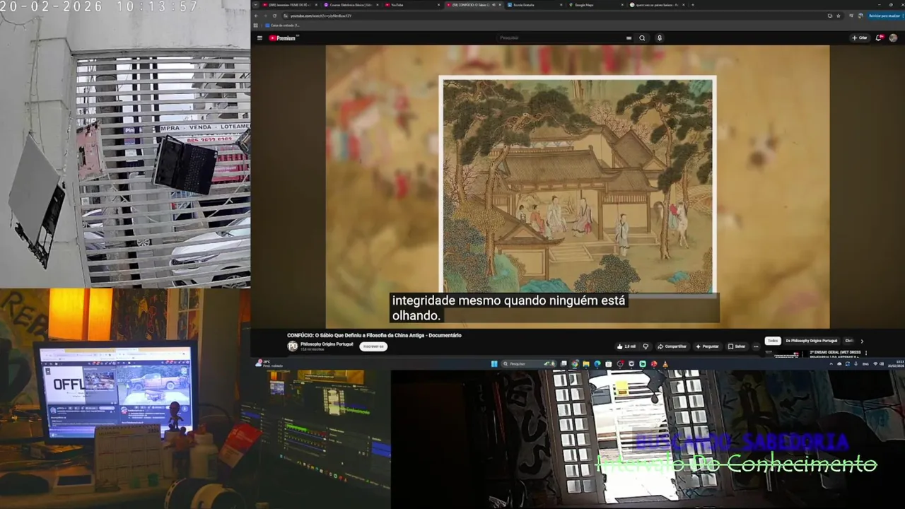Open the channel avatar PO icon

point(293,346)
